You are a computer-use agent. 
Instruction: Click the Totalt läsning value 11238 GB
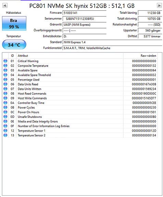pos(150,13)
